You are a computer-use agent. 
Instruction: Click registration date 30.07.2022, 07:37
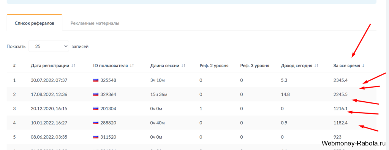49,80
